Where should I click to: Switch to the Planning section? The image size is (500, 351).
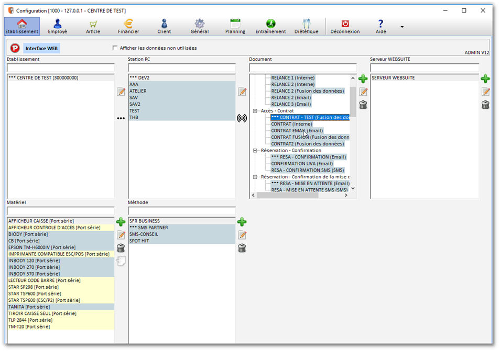coord(235,26)
